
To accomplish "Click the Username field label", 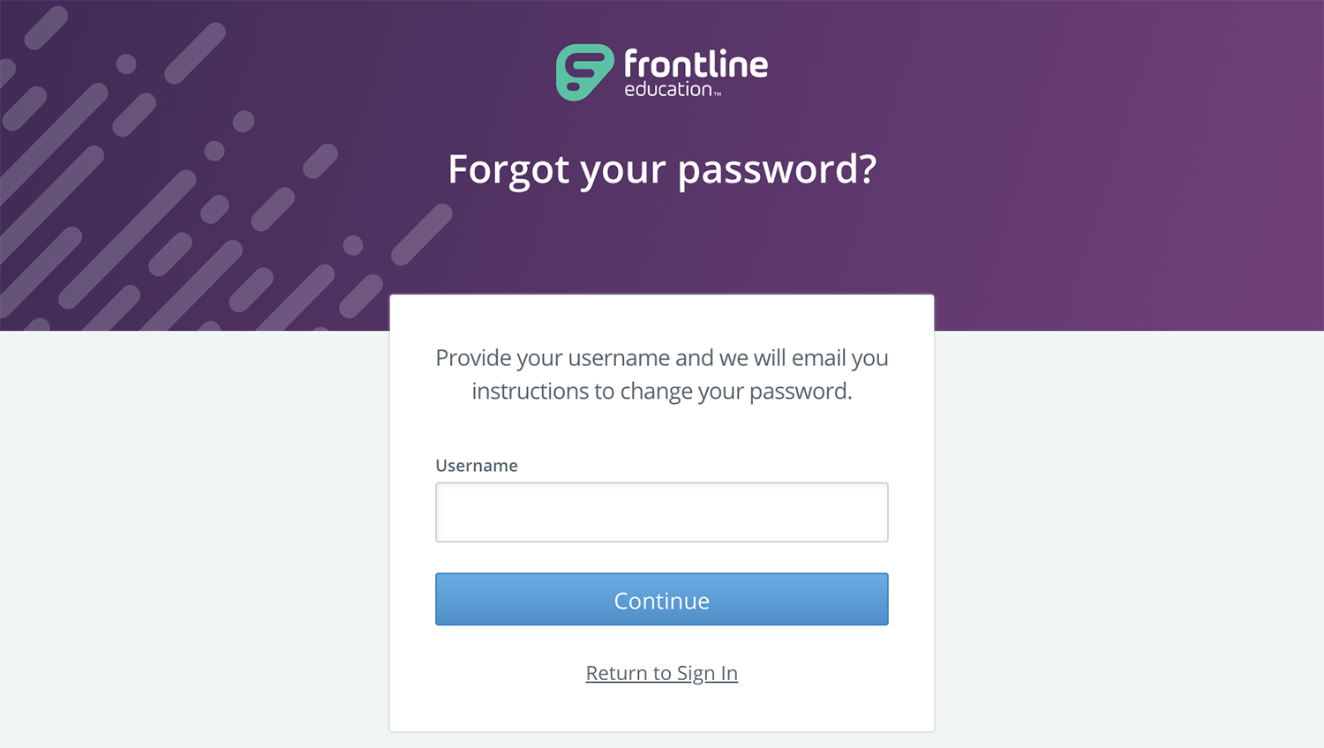I will pos(477,466).
